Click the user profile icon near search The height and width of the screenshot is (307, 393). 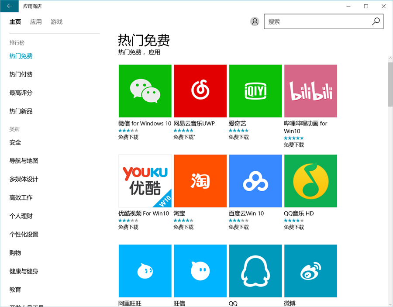[x=255, y=21]
